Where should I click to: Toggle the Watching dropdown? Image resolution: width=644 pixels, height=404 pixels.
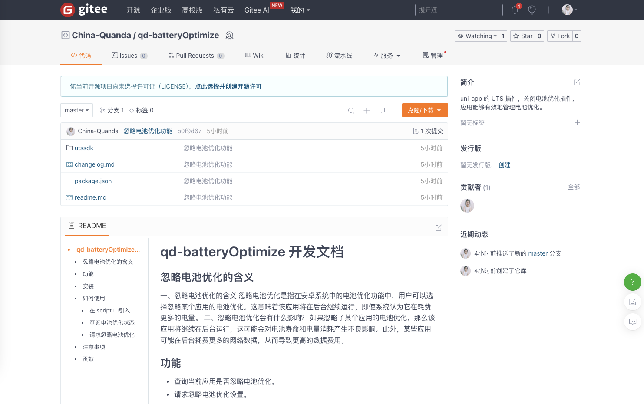pos(477,36)
